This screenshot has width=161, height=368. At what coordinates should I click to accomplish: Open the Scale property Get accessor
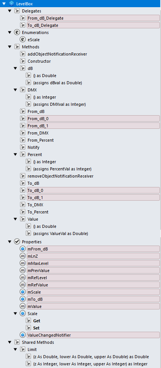click(x=37, y=321)
